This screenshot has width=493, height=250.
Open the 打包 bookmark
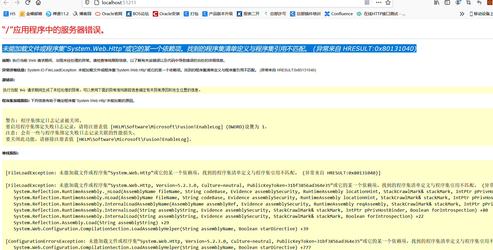click(x=191, y=14)
